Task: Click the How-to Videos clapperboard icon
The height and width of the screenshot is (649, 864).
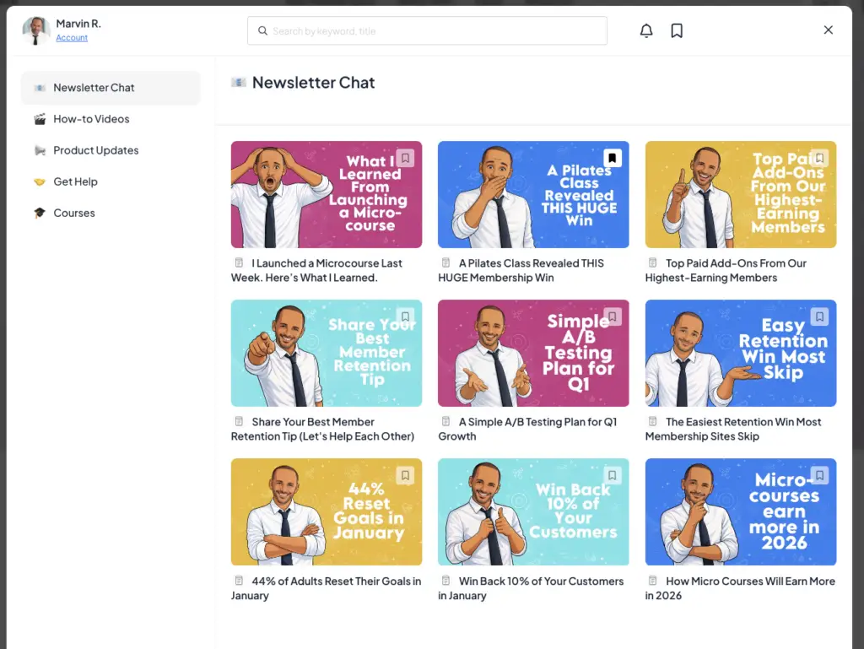Action: click(x=40, y=119)
